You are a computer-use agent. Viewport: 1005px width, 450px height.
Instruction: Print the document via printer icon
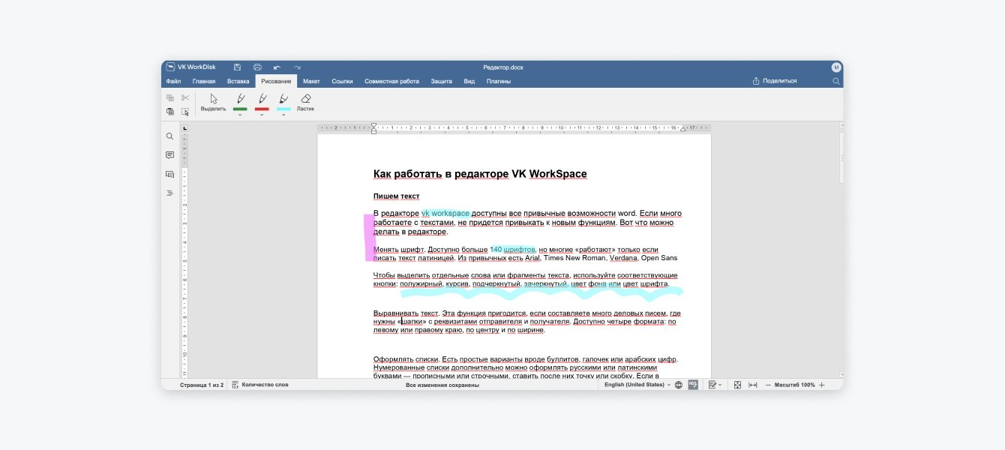pyautogui.click(x=257, y=67)
